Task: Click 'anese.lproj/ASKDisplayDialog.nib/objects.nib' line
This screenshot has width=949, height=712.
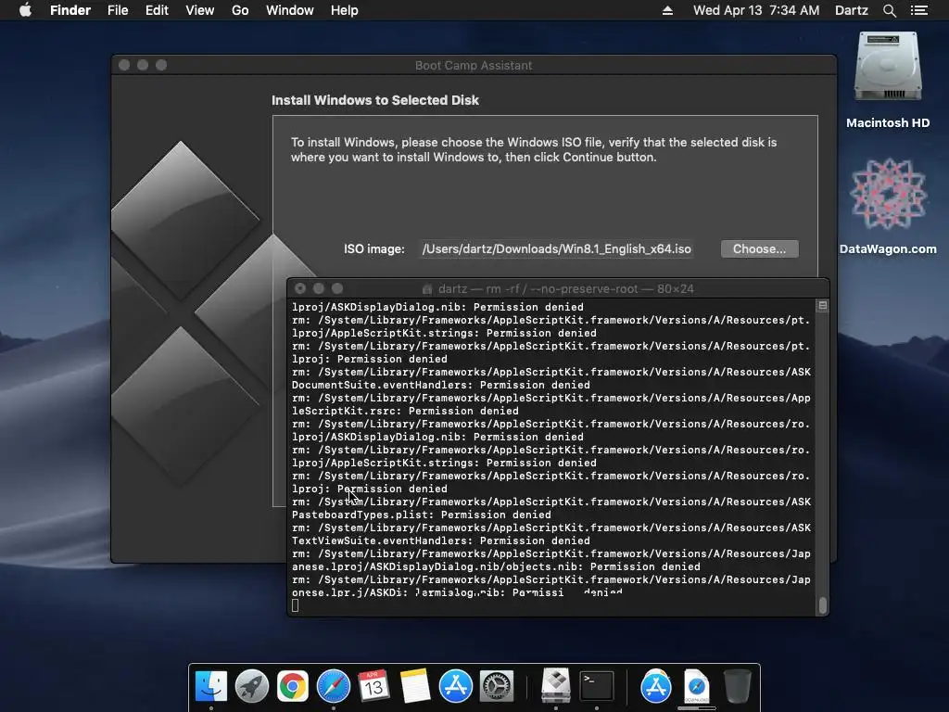Action: pyautogui.click(x=496, y=566)
